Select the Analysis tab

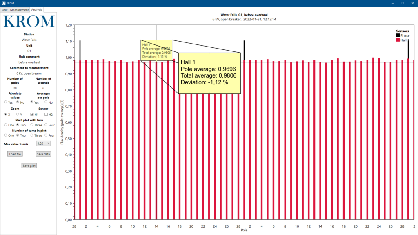click(36, 9)
